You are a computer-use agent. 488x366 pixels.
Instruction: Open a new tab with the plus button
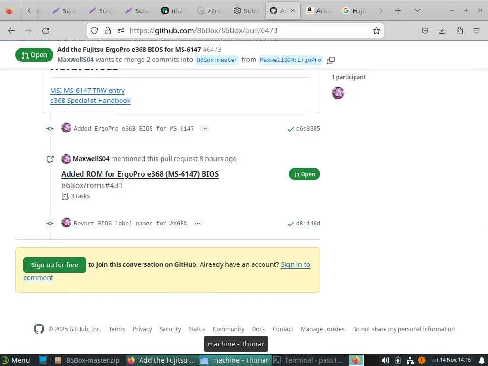tap(398, 11)
